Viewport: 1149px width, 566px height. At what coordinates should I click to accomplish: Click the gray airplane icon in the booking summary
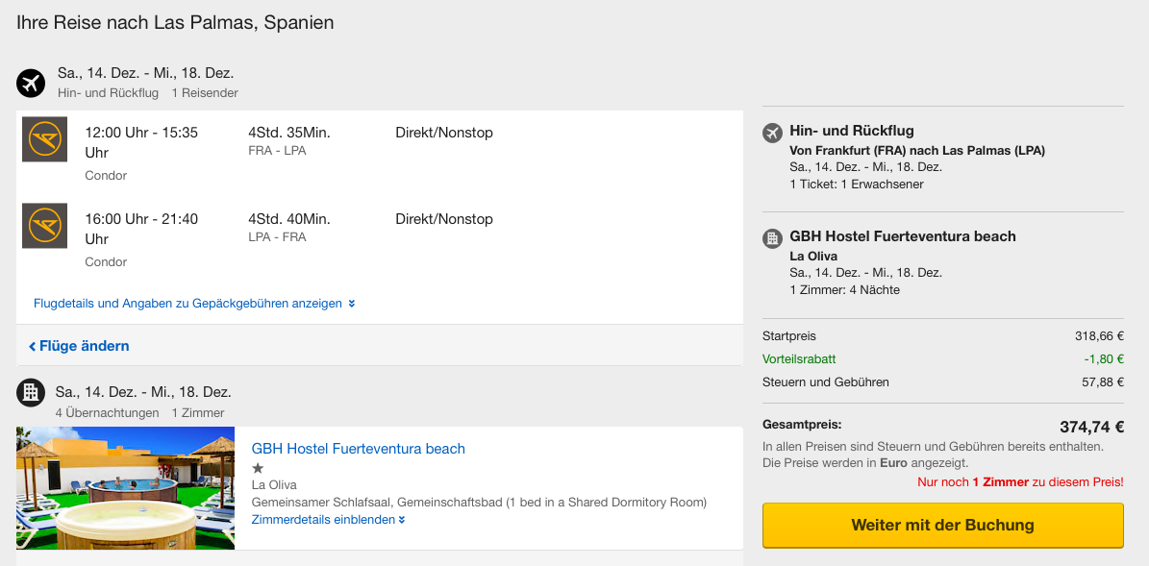tap(772, 133)
